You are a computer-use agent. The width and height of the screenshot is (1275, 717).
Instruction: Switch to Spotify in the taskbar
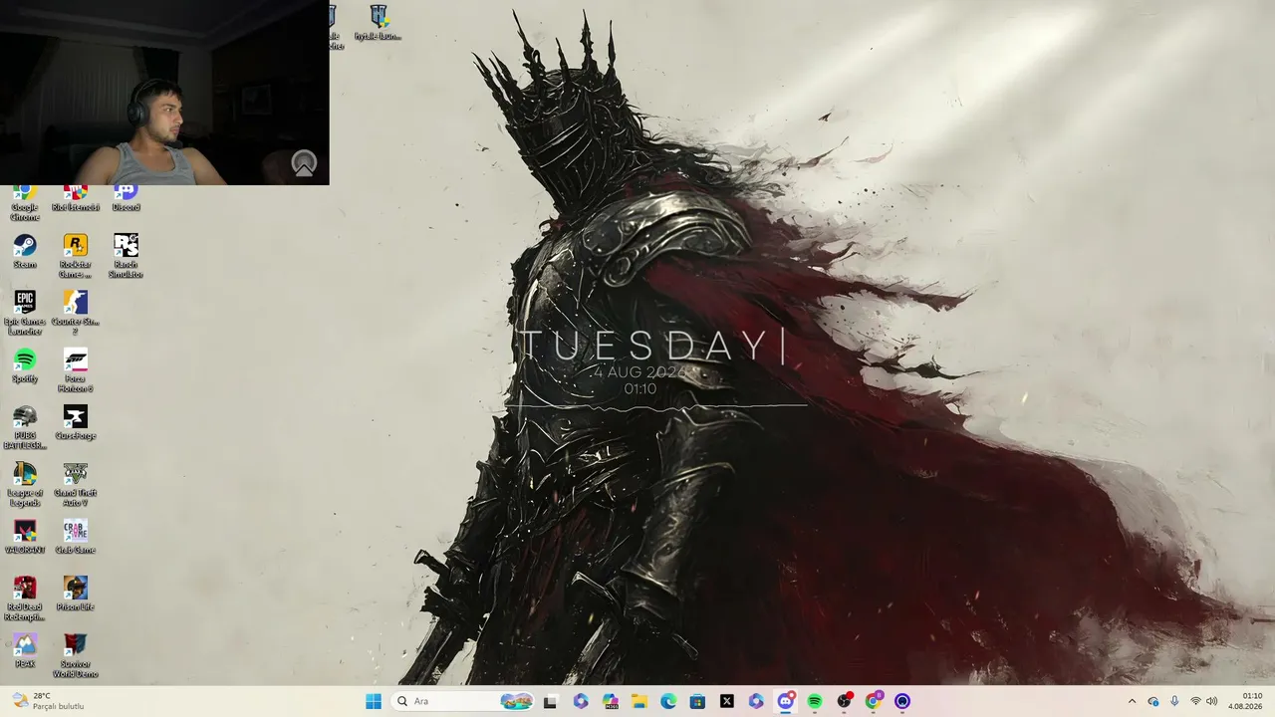815,701
